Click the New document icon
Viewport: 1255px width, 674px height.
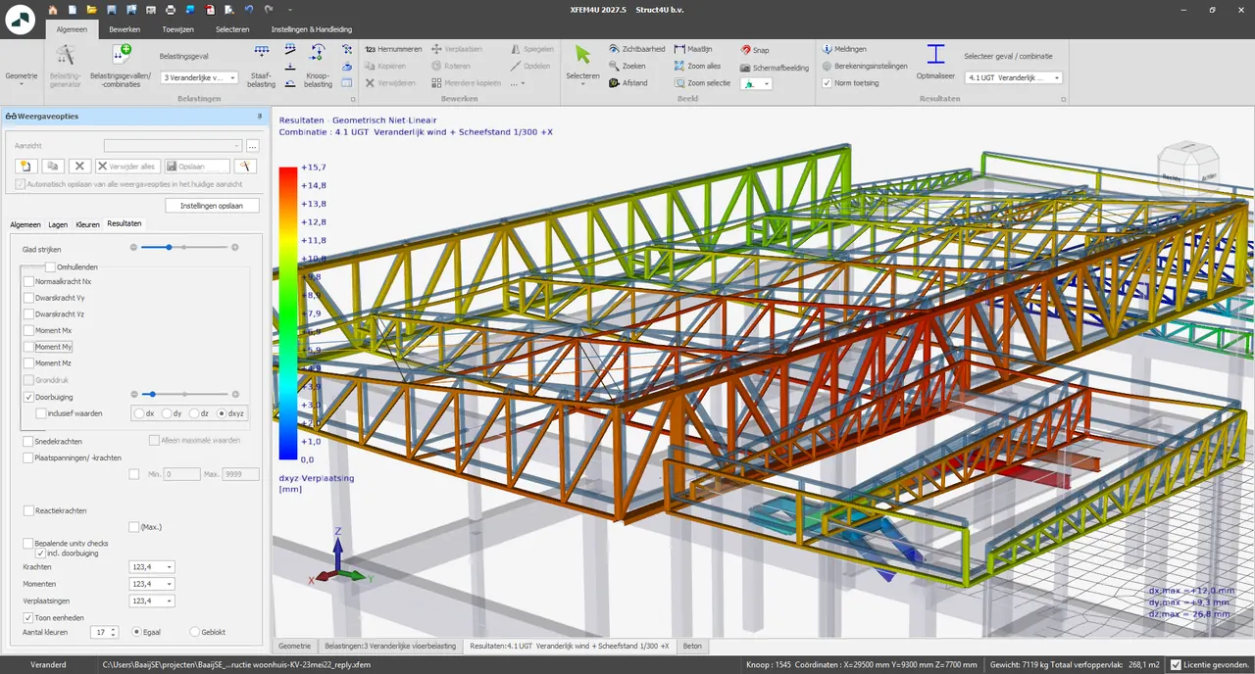(73, 10)
